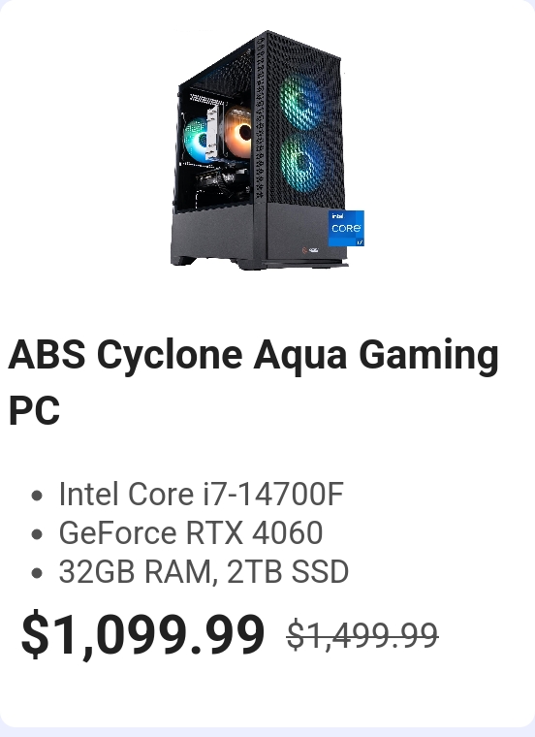The image size is (535, 737).
Task: Click the word PC in the product title
Action: point(34,410)
